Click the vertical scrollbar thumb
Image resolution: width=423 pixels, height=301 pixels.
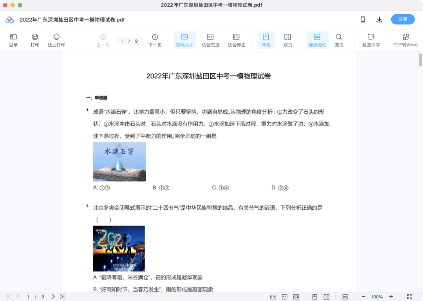(420, 60)
